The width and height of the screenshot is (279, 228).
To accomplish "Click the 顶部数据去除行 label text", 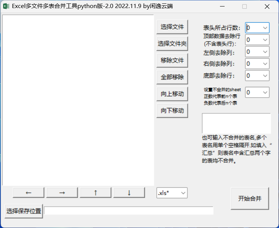I will 222,40.
